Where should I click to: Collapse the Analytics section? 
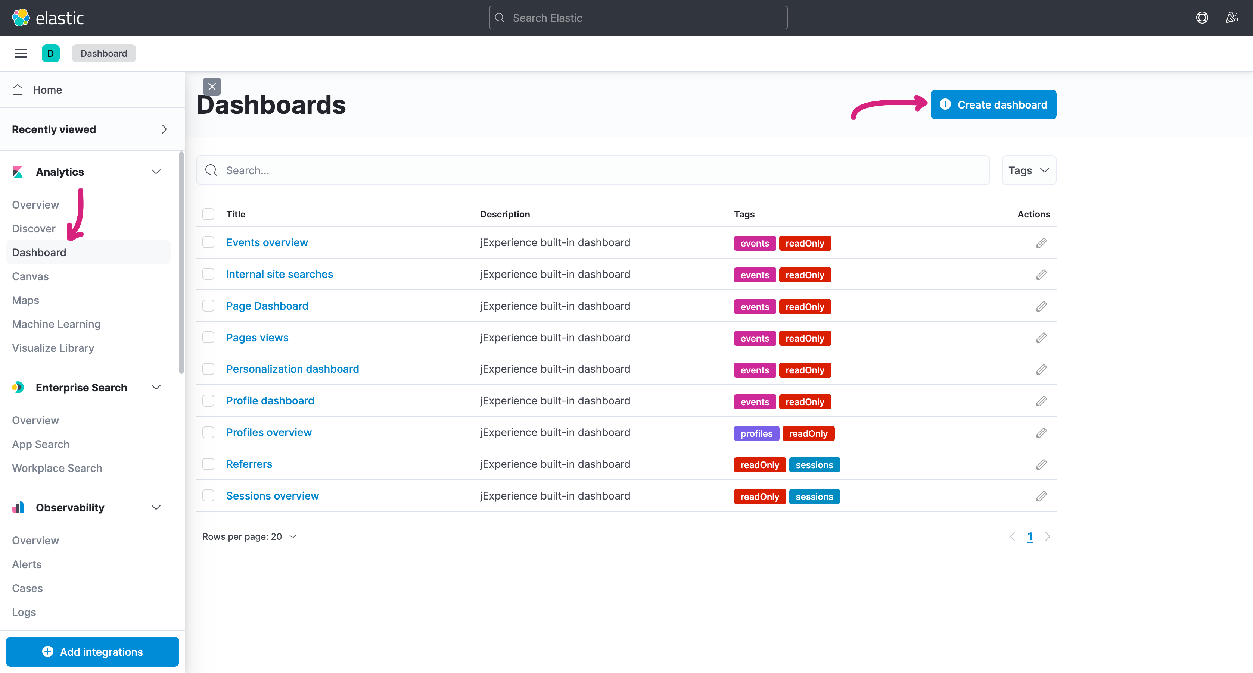pyautogui.click(x=156, y=172)
